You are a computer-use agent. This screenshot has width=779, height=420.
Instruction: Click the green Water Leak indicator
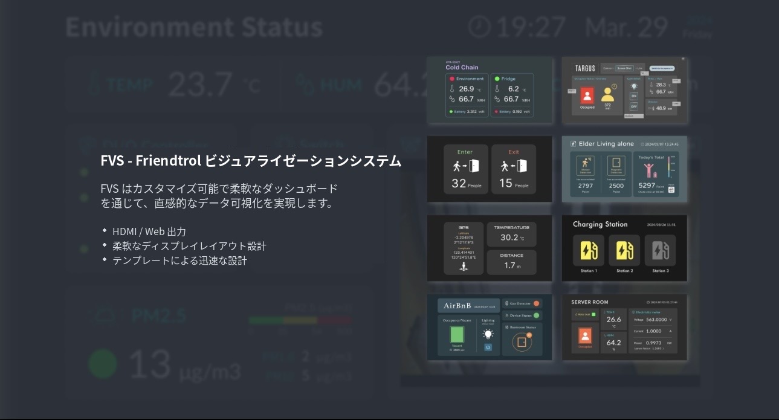click(593, 314)
